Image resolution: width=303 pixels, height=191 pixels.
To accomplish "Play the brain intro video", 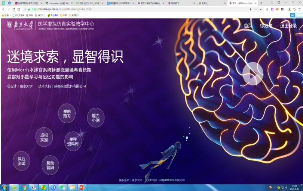I will tap(252, 73).
